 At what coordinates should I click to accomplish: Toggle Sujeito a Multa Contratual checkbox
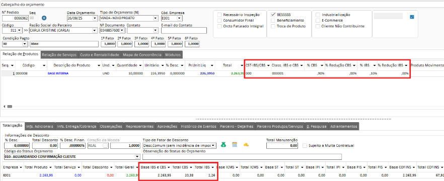[x=305, y=146]
